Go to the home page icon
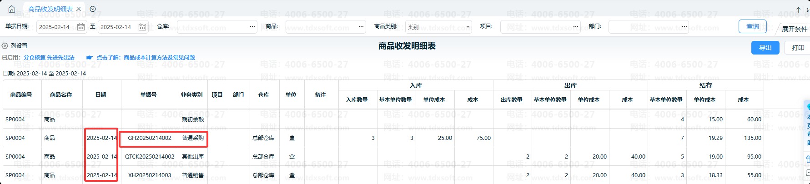810x184 pixels. (x=12, y=9)
